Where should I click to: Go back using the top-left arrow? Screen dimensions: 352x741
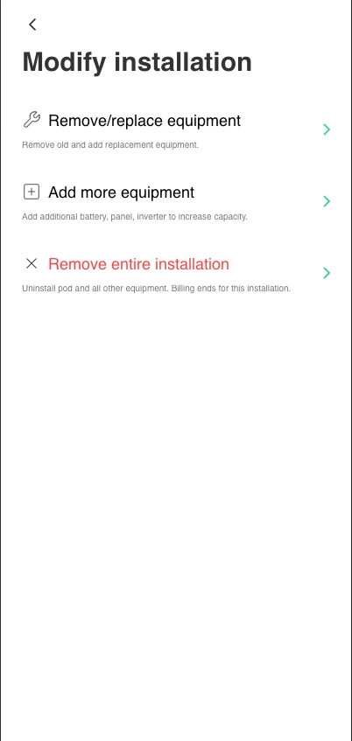click(32, 24)
